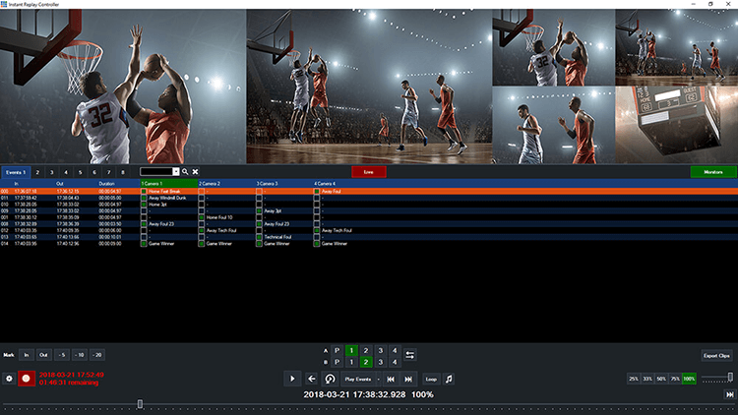Screen dimensions: 738x415
Task: Click the magnifier search icon
Action: (x=184, y=172)
